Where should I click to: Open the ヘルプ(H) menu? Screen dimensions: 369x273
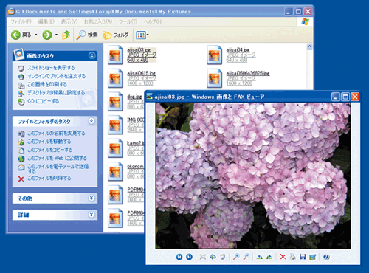click(153, 21)
